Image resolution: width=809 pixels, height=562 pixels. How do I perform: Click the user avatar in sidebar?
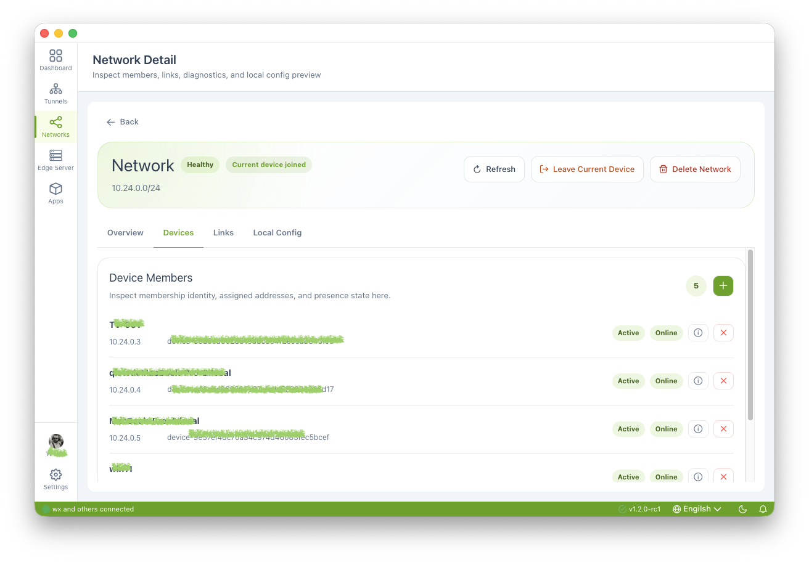click(x=56, y=442)
